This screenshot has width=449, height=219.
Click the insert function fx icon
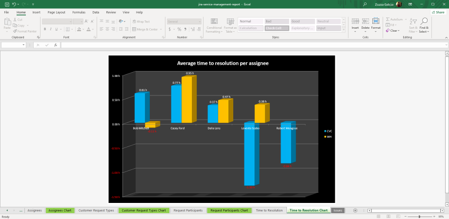point(56,45)
